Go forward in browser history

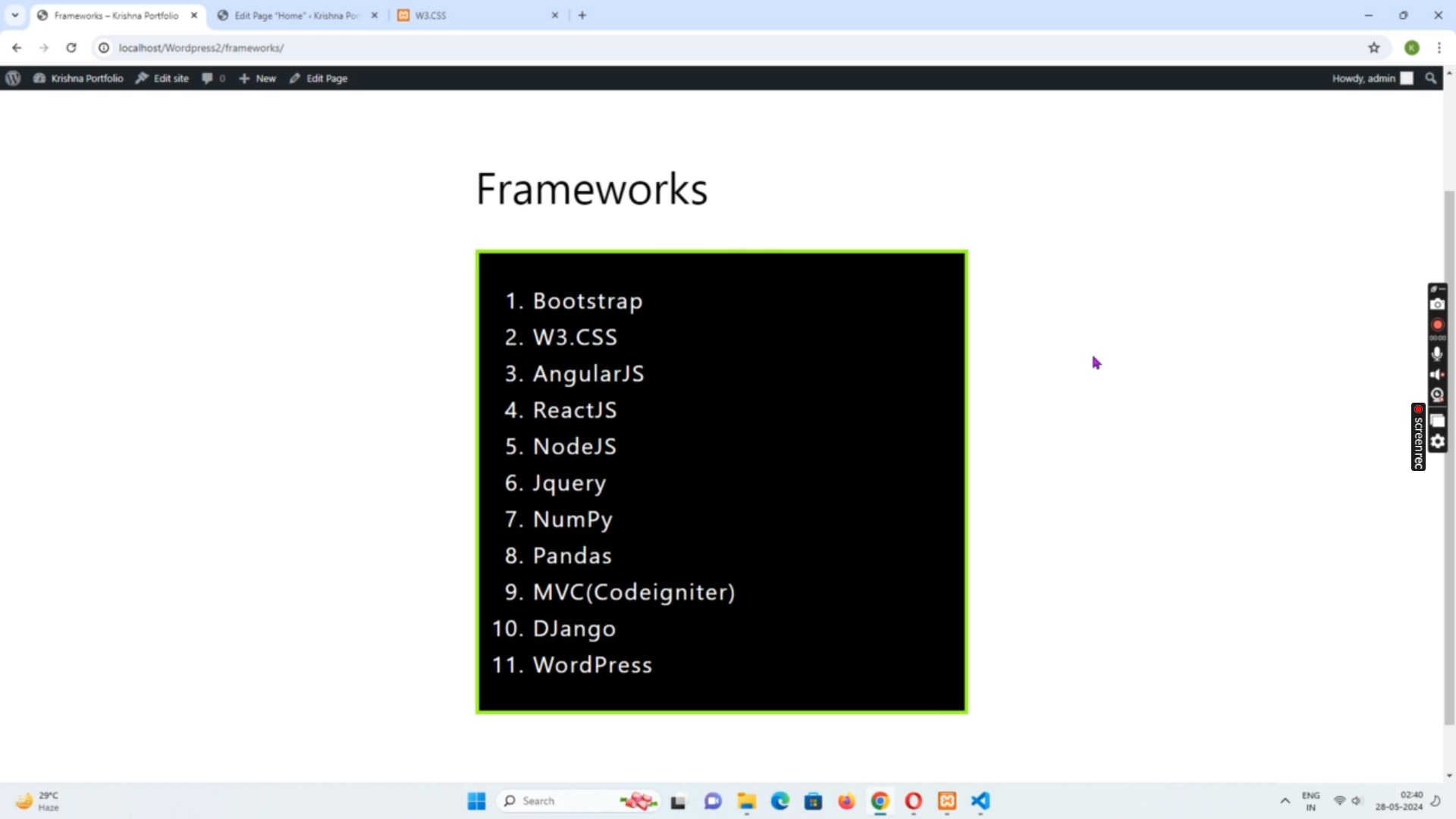44,48
